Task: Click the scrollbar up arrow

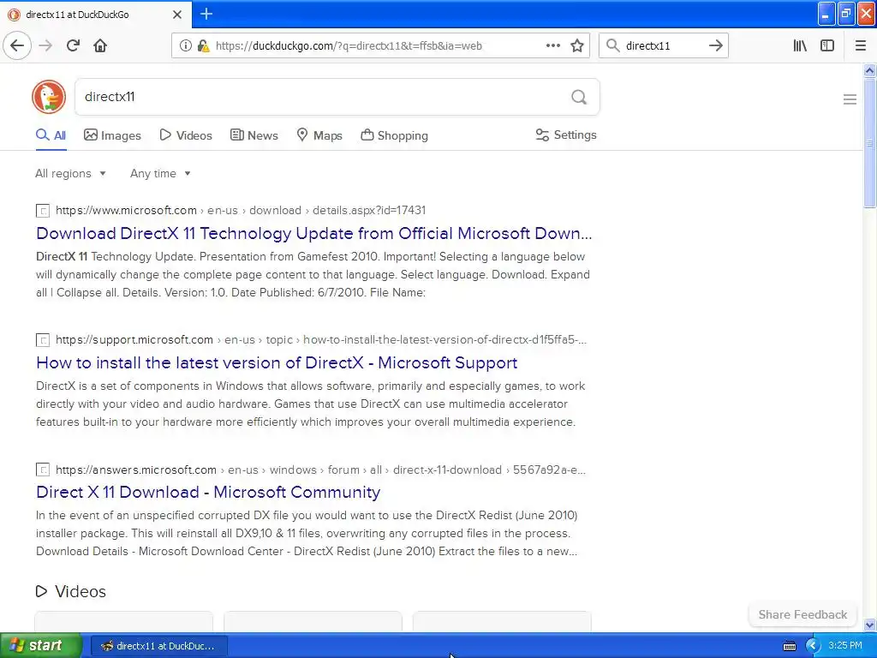Action: point(869,71)
